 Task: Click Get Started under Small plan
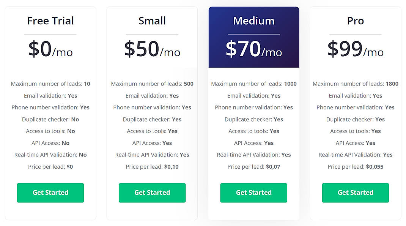click(x=152, y=193)
